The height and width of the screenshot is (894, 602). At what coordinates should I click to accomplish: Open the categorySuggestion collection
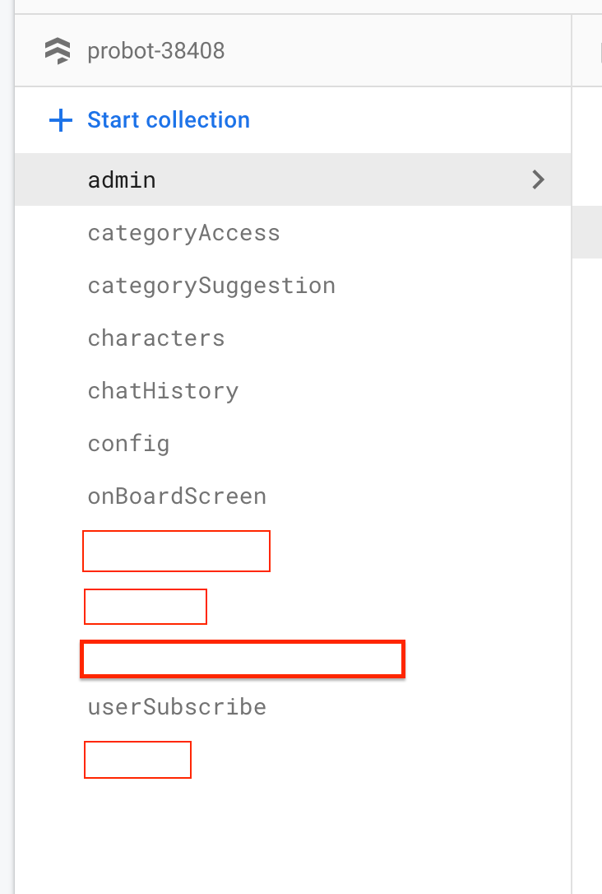[x=211, y=285]
